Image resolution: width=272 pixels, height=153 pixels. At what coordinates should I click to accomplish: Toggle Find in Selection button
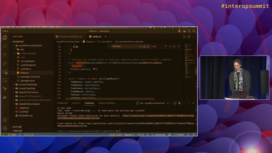tap(174, 46)
